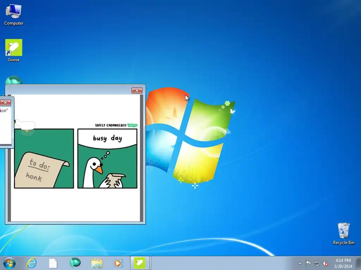Open Windows Explorer folder on taskbar
Image resolution: width=361 pixels, height=270 pixels.
[97, 263]
